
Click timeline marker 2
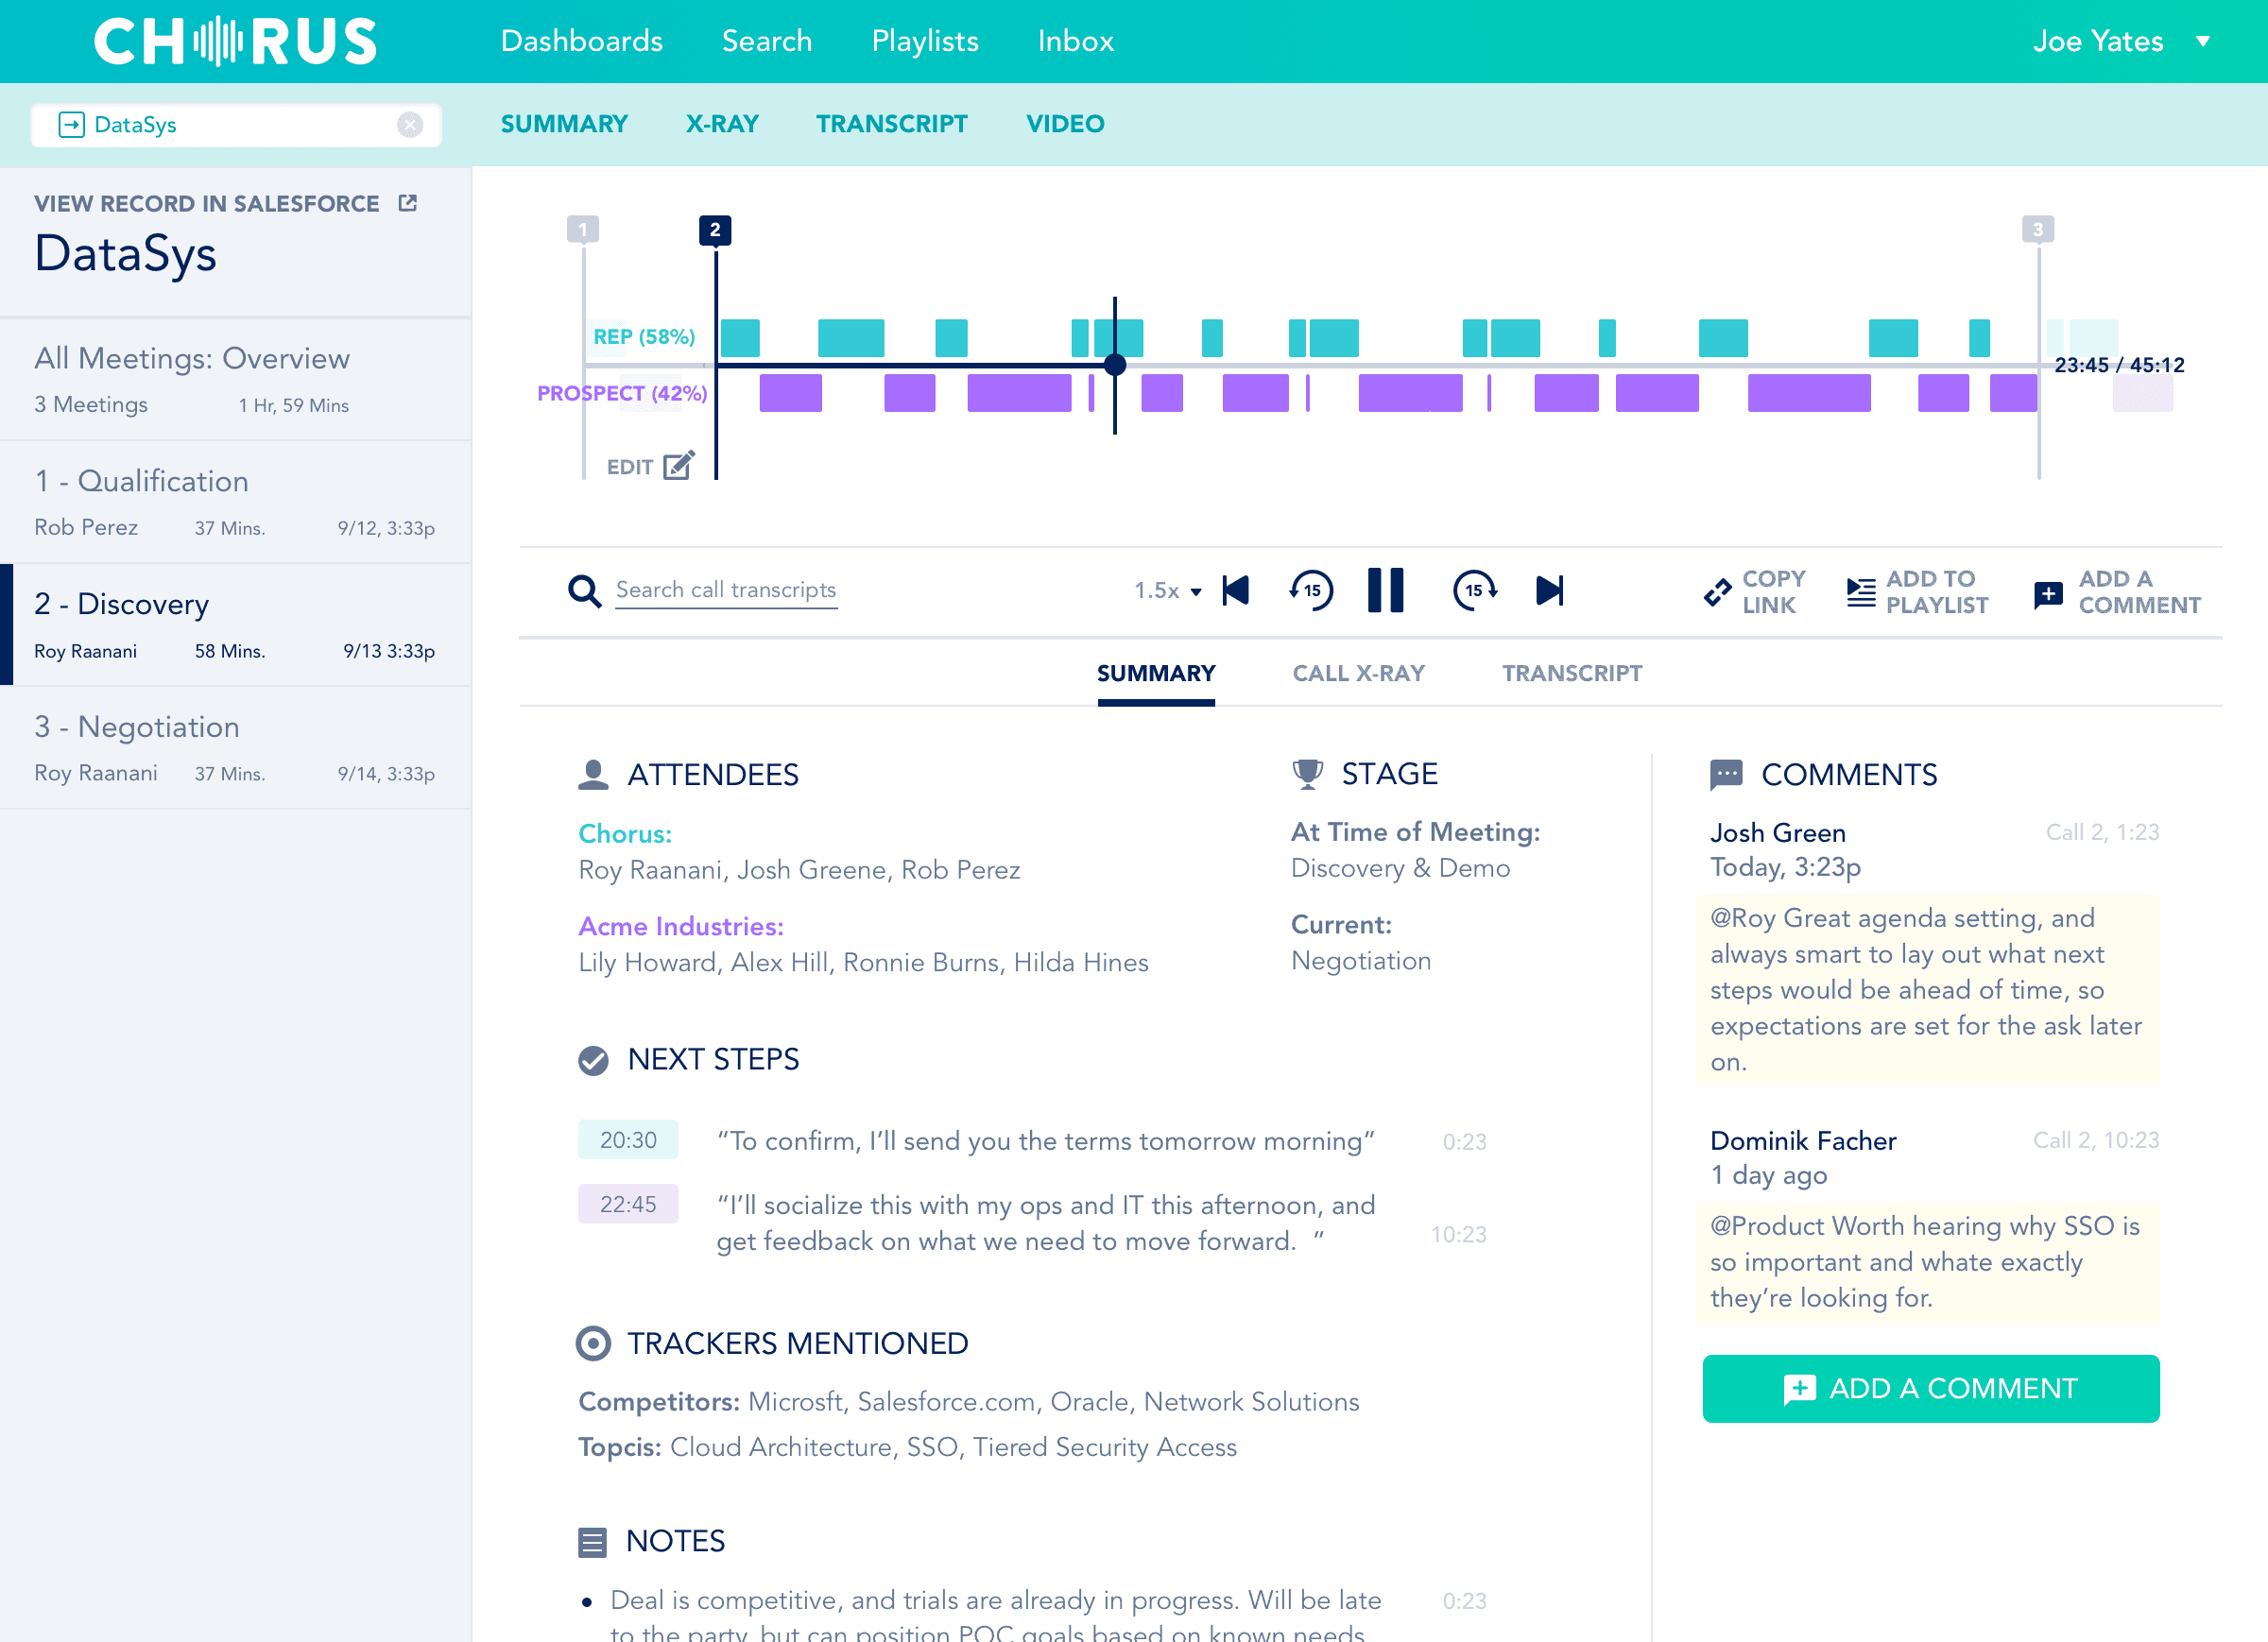(x=715, y=230)
